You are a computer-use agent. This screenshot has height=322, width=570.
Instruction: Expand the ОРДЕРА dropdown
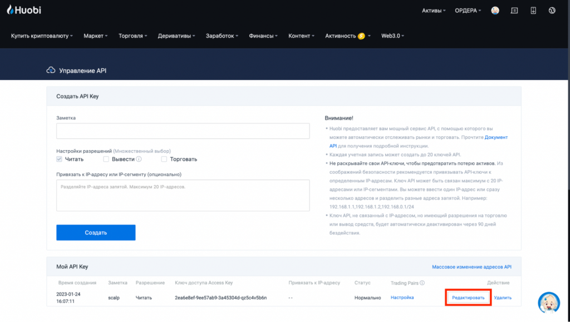(468, 11)
